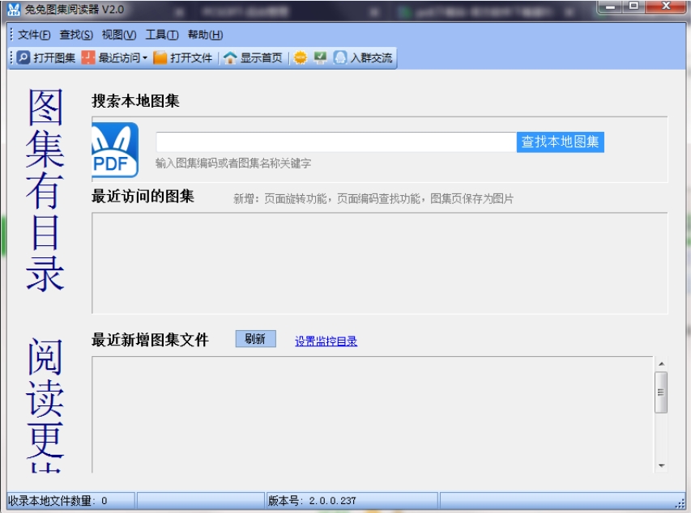This screenshot has width=691, height=513.
Task: Open 入群交流 via the QQ penguin icon
Action: 339,57
